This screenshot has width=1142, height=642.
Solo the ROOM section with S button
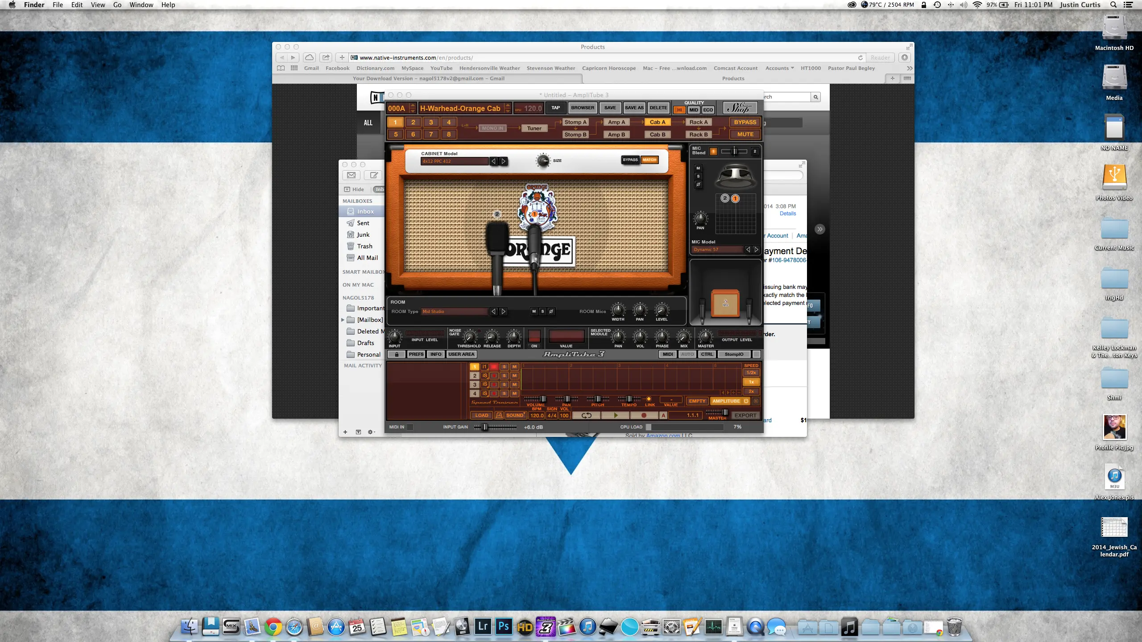542,311
